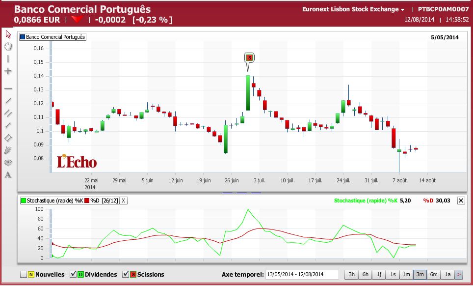The image size is (473, 286).
Task: Click the Banco Comercial Português legend label
Action: (x=55, y=37)
